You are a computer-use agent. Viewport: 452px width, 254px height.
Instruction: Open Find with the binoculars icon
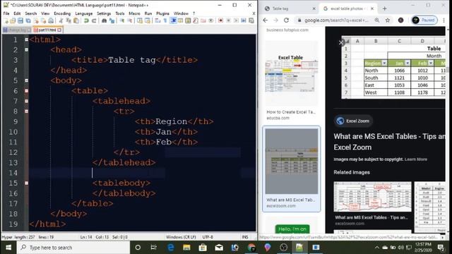point(104,20)
